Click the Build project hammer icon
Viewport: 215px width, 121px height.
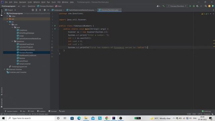[x=164, y=6]
